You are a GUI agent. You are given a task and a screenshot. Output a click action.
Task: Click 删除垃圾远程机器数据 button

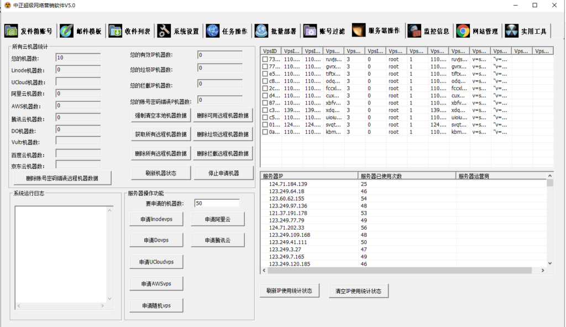223,134
